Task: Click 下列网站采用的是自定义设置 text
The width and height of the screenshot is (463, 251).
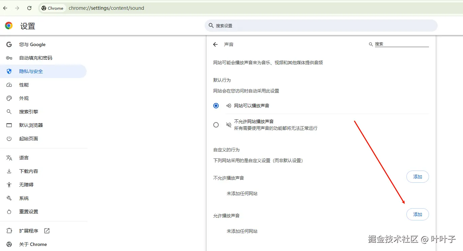Action: point(258,160)
